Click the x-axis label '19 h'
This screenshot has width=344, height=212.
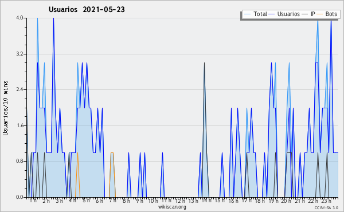pyautogui.click(x=273, y=201)
